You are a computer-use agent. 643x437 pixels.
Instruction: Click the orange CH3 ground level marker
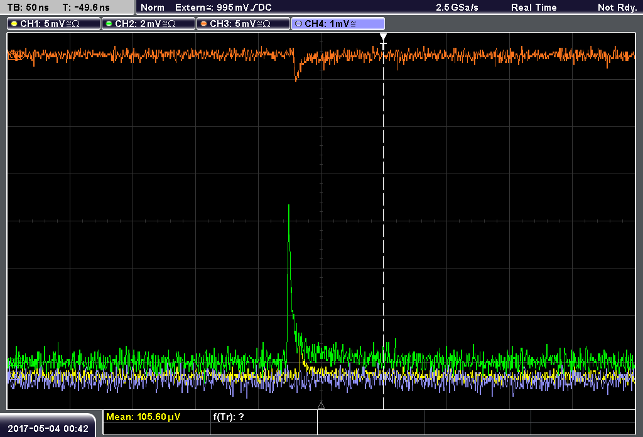[15, 55]
